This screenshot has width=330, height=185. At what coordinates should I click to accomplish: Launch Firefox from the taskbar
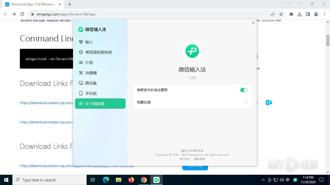[x=131, y=180]
